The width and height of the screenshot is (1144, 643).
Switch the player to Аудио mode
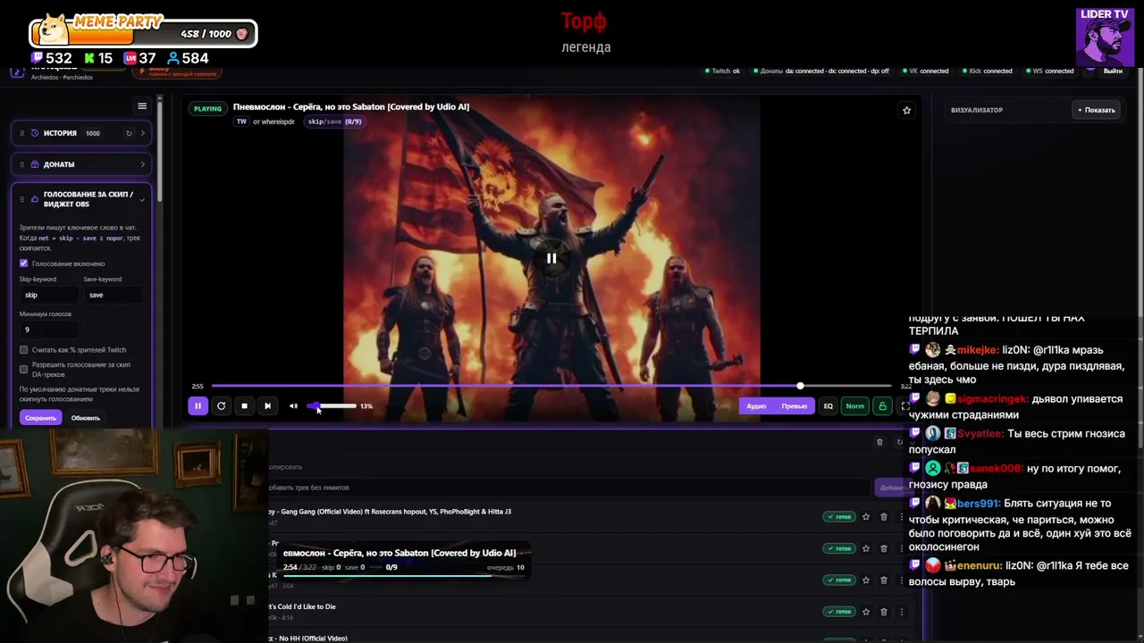756,406
